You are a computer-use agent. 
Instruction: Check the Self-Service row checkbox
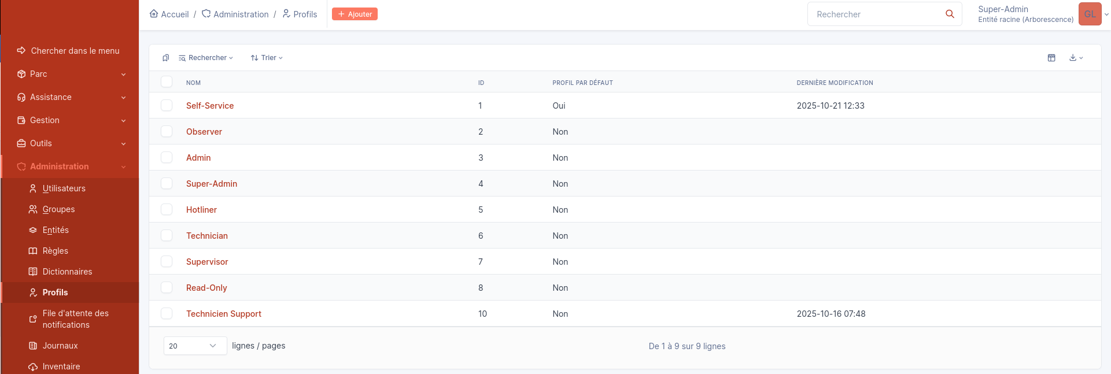[167, 105]
